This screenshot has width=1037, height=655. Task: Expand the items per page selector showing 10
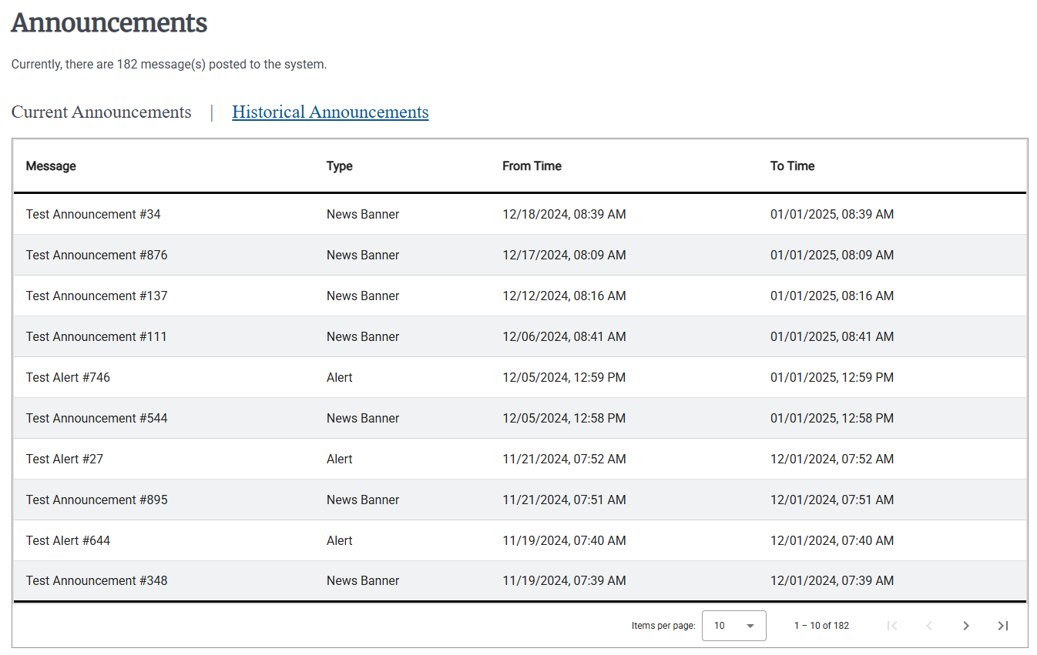733,626
